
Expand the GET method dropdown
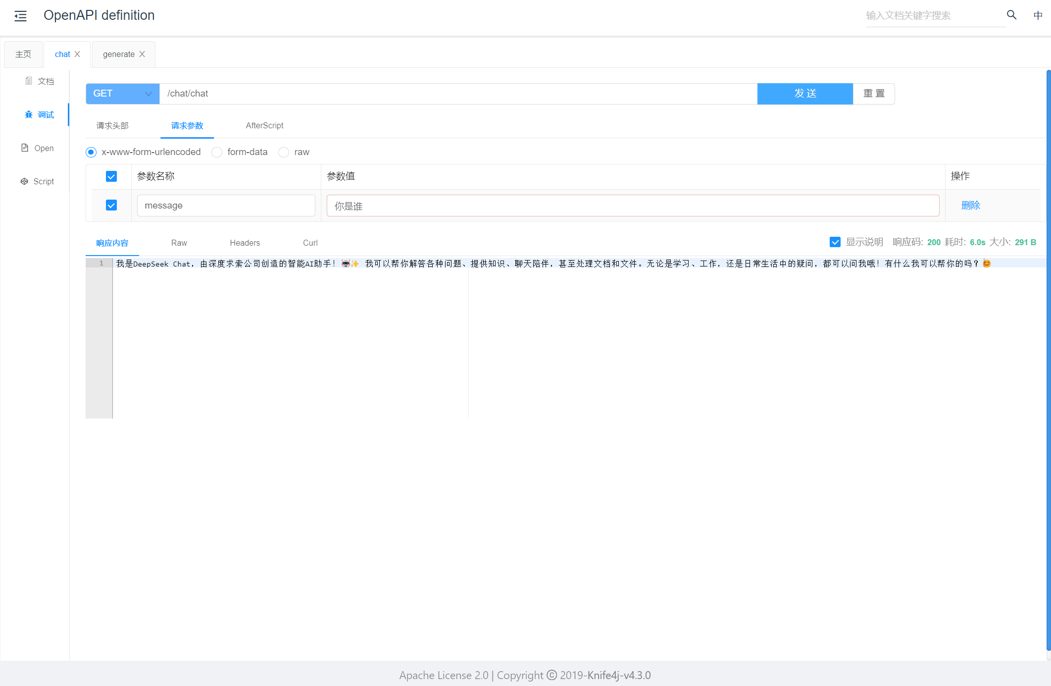(122, 94)
